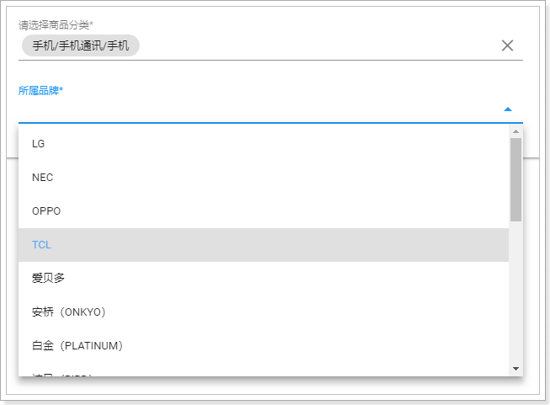Focus the 所属品牌 brand input field
The width and height of the screenshot is (550, 405).
[252, 109]
